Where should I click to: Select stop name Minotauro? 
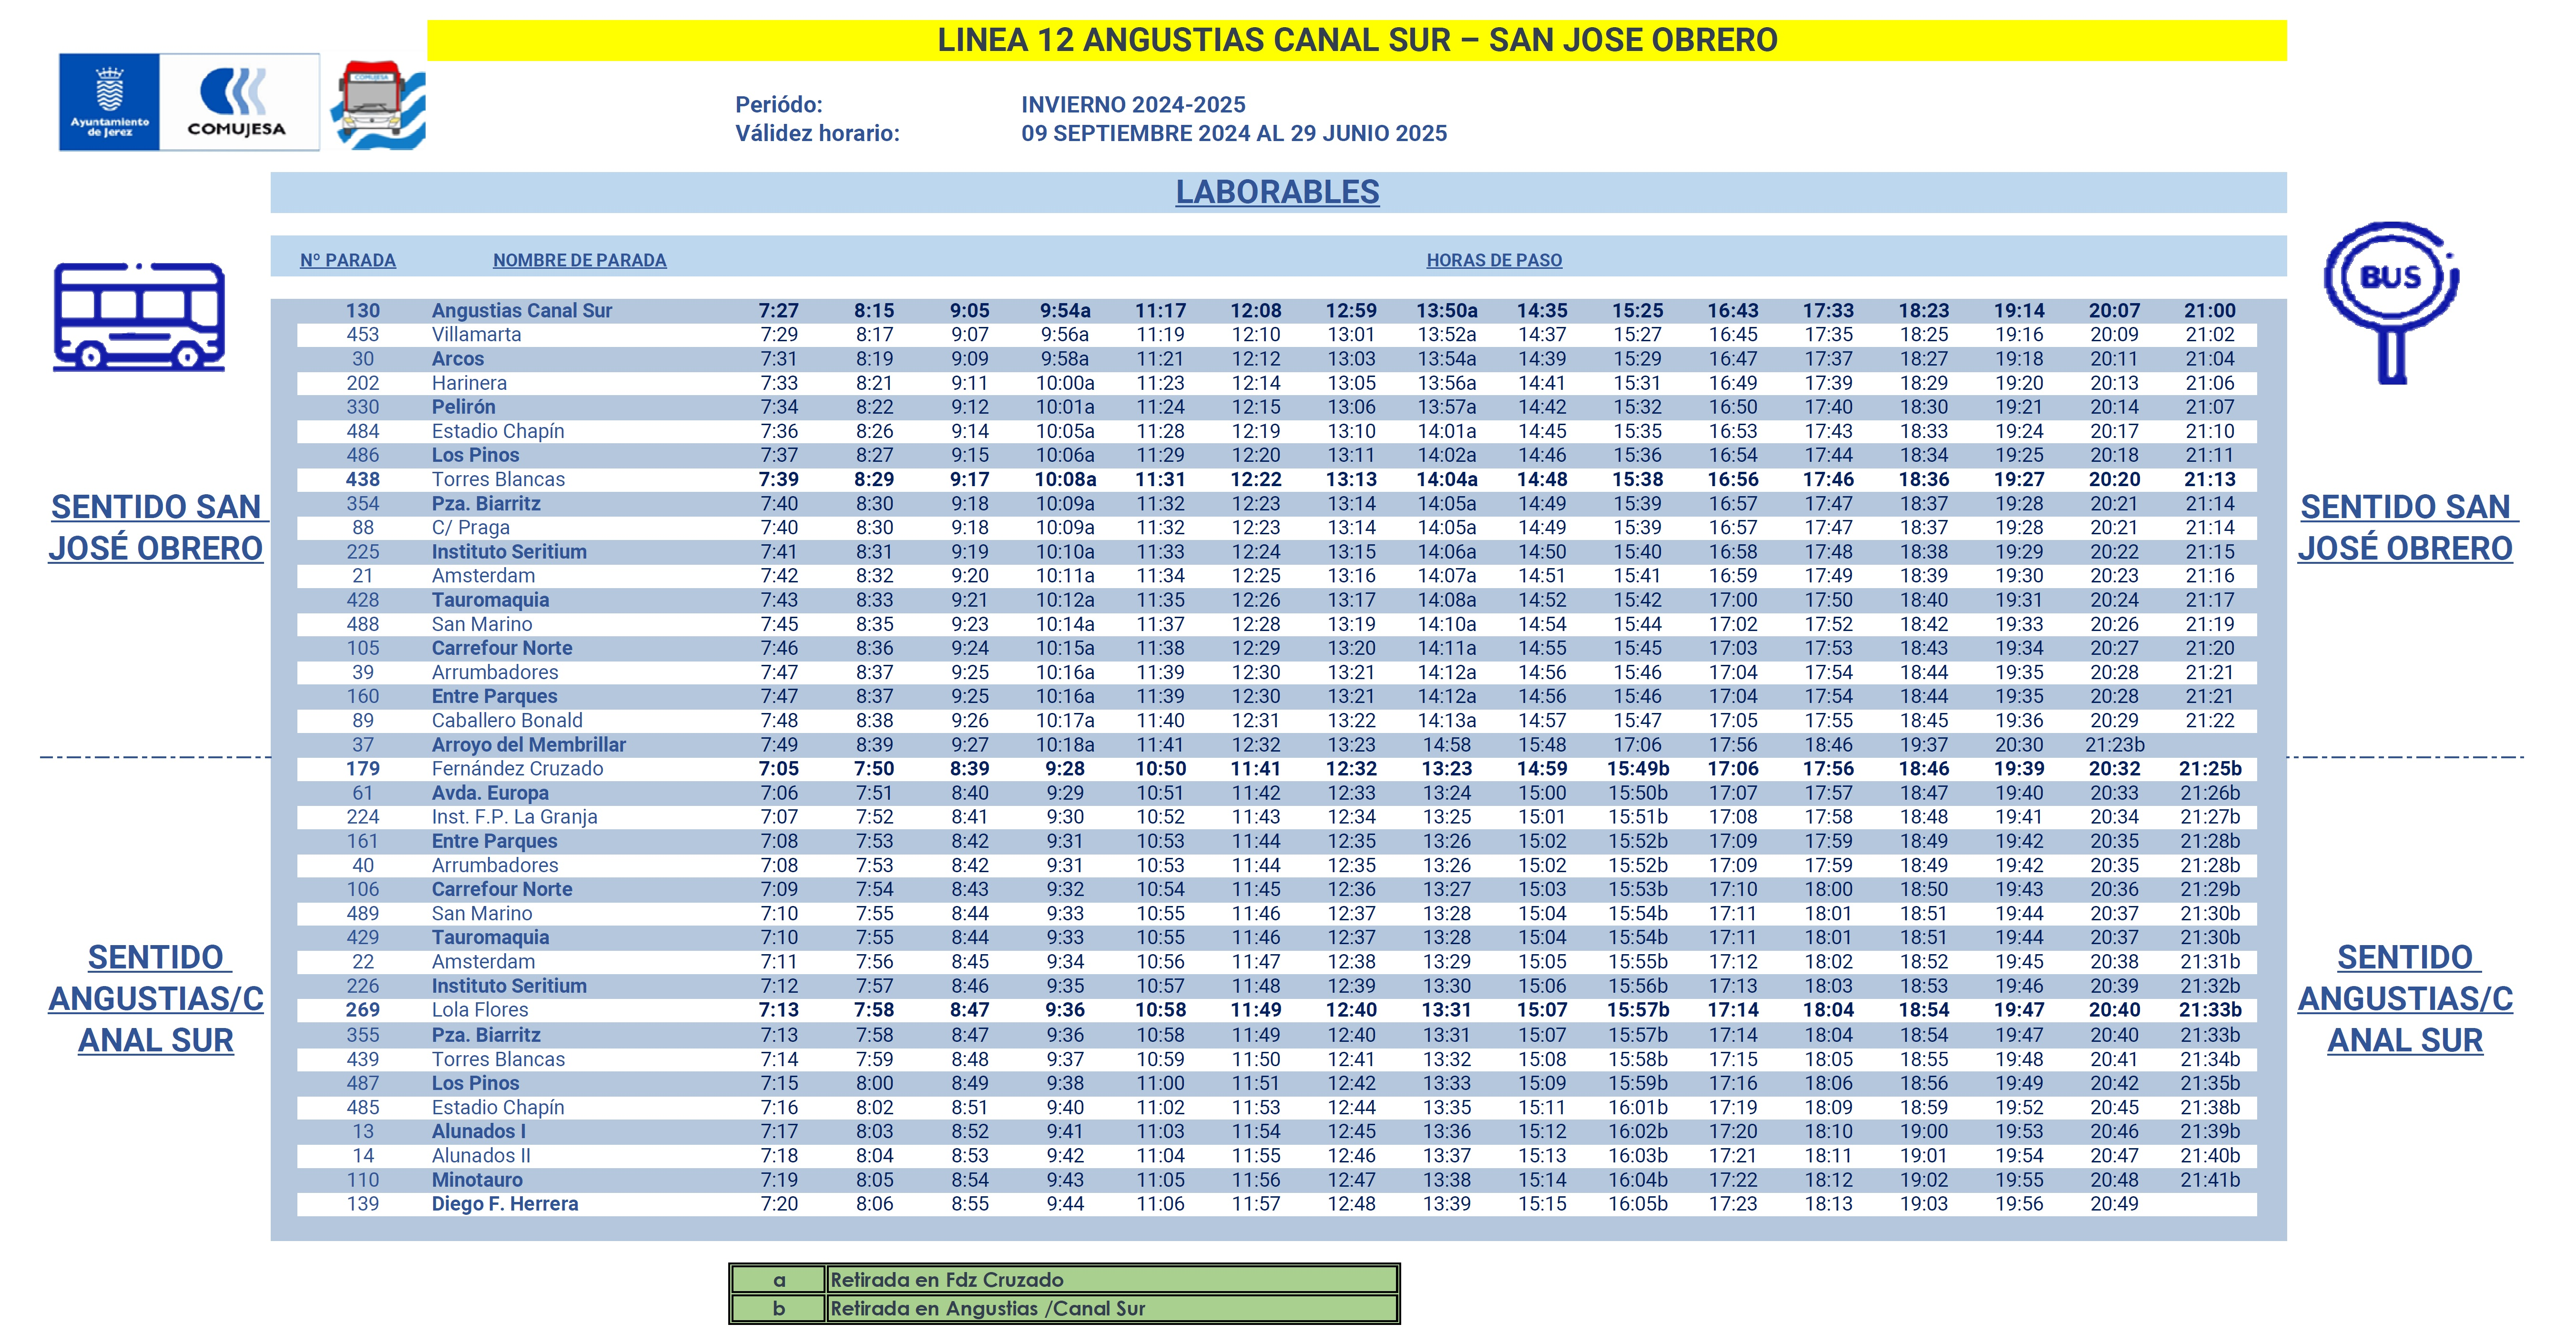[476, 1180]
